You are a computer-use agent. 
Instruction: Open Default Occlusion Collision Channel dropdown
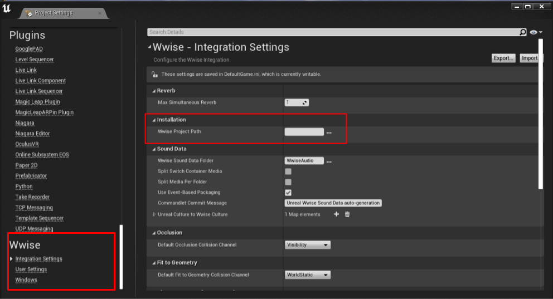(x=308, y=245)
